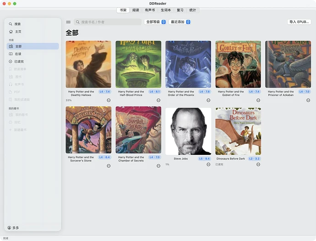Click the L4 · 7.8 level badge

[204, 92]
